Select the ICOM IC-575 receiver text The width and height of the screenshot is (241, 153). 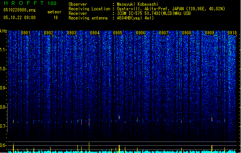coord(154,13)
